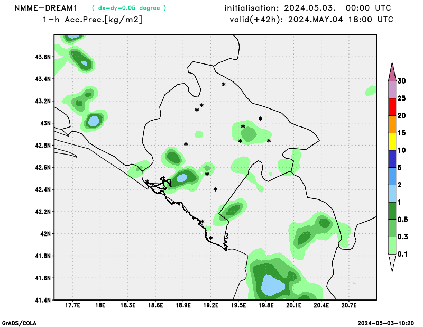Click the "GrADS/COLA" footer label

point(19,323)
